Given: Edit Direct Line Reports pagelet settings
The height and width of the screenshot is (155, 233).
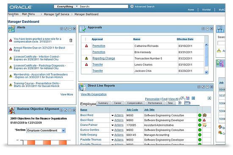Looking at the screenshot, I should (x=203, y=87).
